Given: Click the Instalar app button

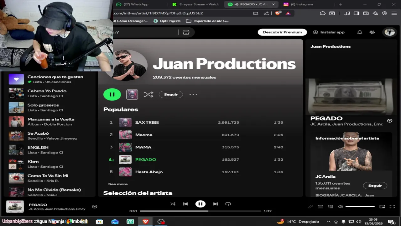Looking at the screenshot, I should [x=329, y=32].
